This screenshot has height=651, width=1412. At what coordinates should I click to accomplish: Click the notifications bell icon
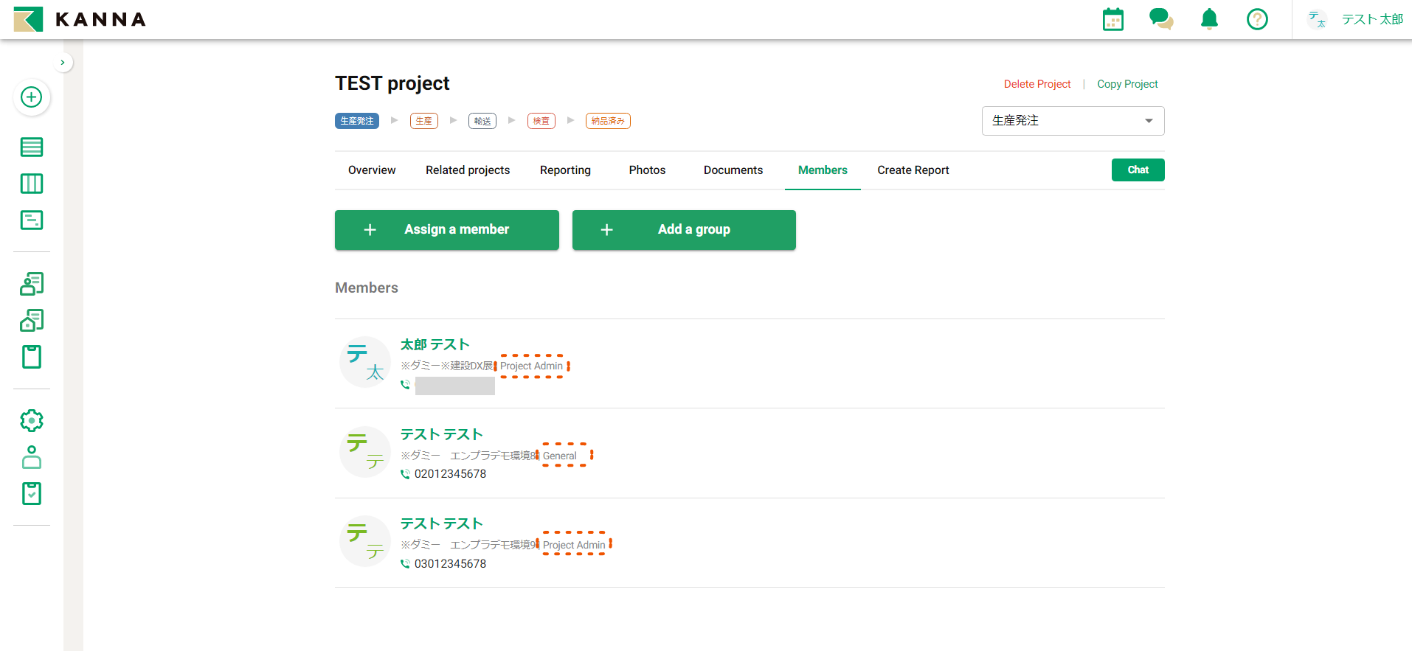point(1209,19)
